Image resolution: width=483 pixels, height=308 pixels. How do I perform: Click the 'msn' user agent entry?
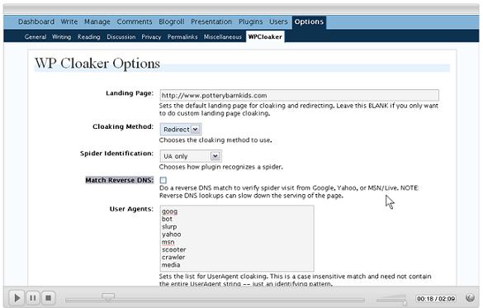pos(168,242)
